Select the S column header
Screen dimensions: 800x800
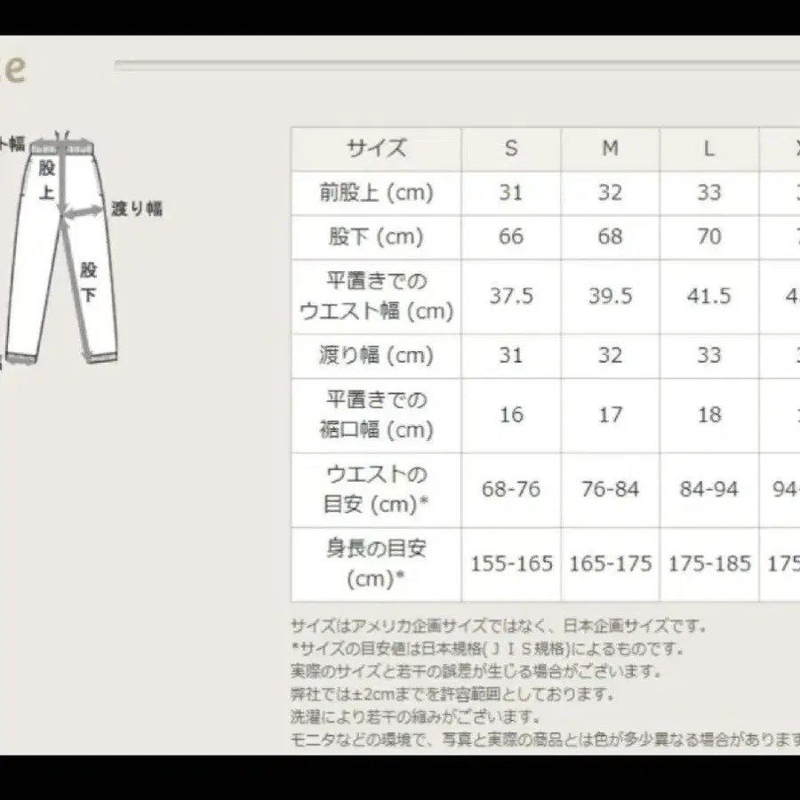[511, 148]
